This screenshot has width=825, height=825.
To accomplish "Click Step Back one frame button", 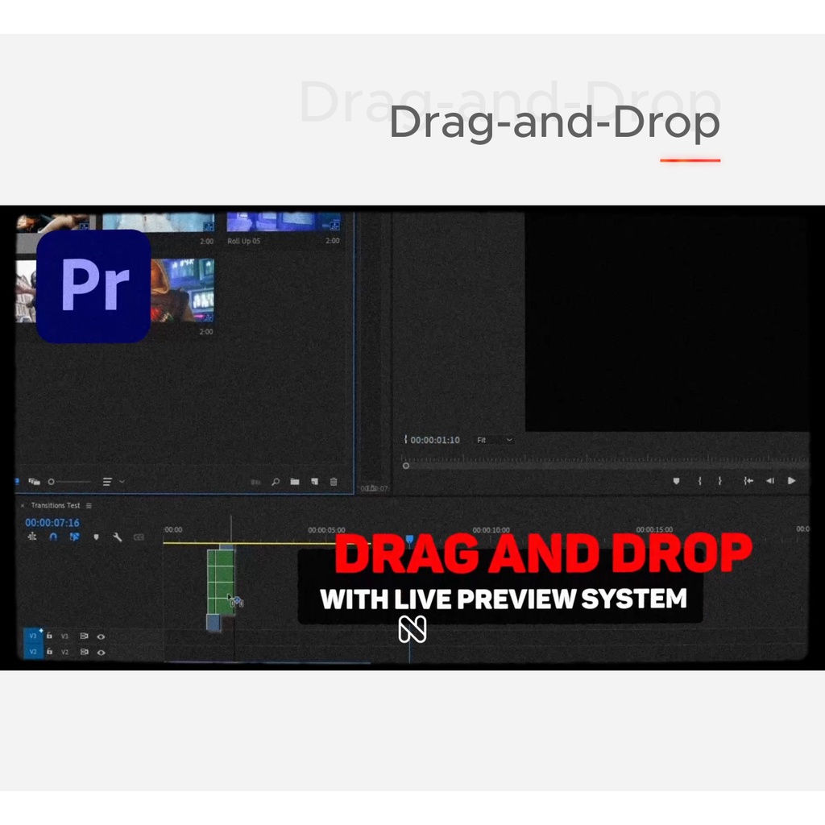I will 769,481.
